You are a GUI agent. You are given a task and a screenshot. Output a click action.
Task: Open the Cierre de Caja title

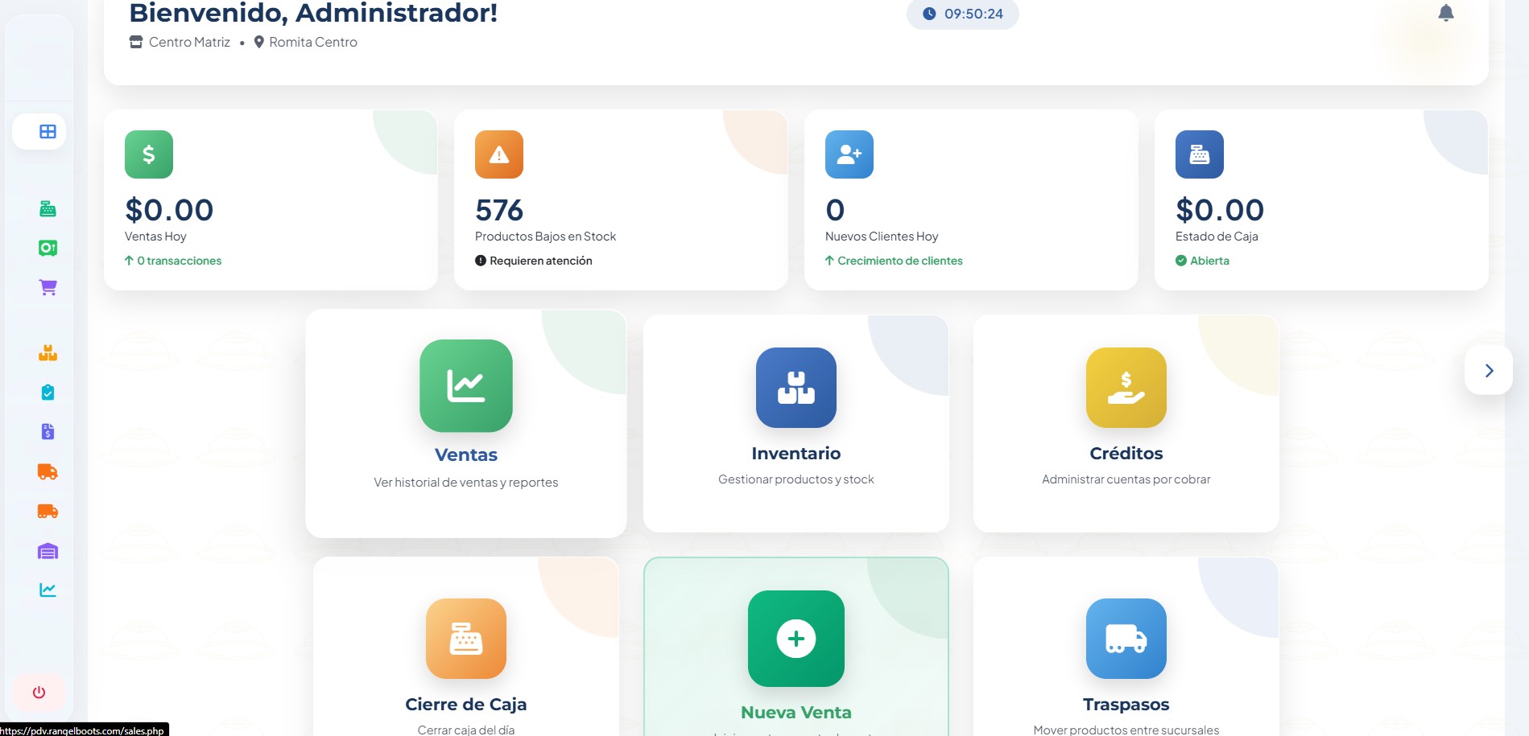tap(466, 704)
